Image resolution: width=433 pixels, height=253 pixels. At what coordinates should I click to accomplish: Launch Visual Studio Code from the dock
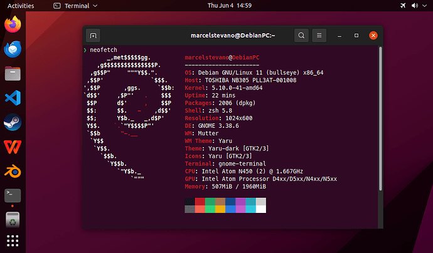13,98
